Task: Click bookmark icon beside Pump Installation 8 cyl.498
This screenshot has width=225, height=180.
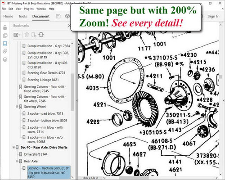Action: tap(24, 63)
